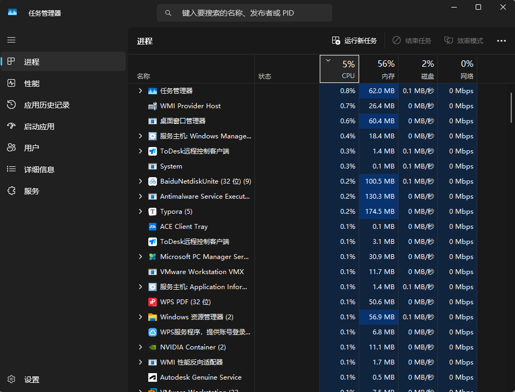515x392 pixels.
Task: Expand BaiduNetdiskUnite (32 位) (9) group
Action: (141, 181)
